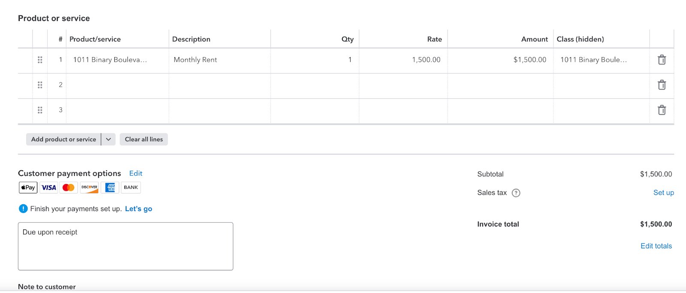Click the BANK payment option icon

(x=131, y=187)
